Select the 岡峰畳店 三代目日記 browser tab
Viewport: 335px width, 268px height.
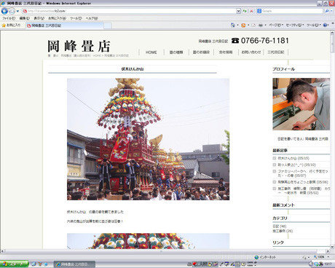pyautogui.click(x=65, y=25)
